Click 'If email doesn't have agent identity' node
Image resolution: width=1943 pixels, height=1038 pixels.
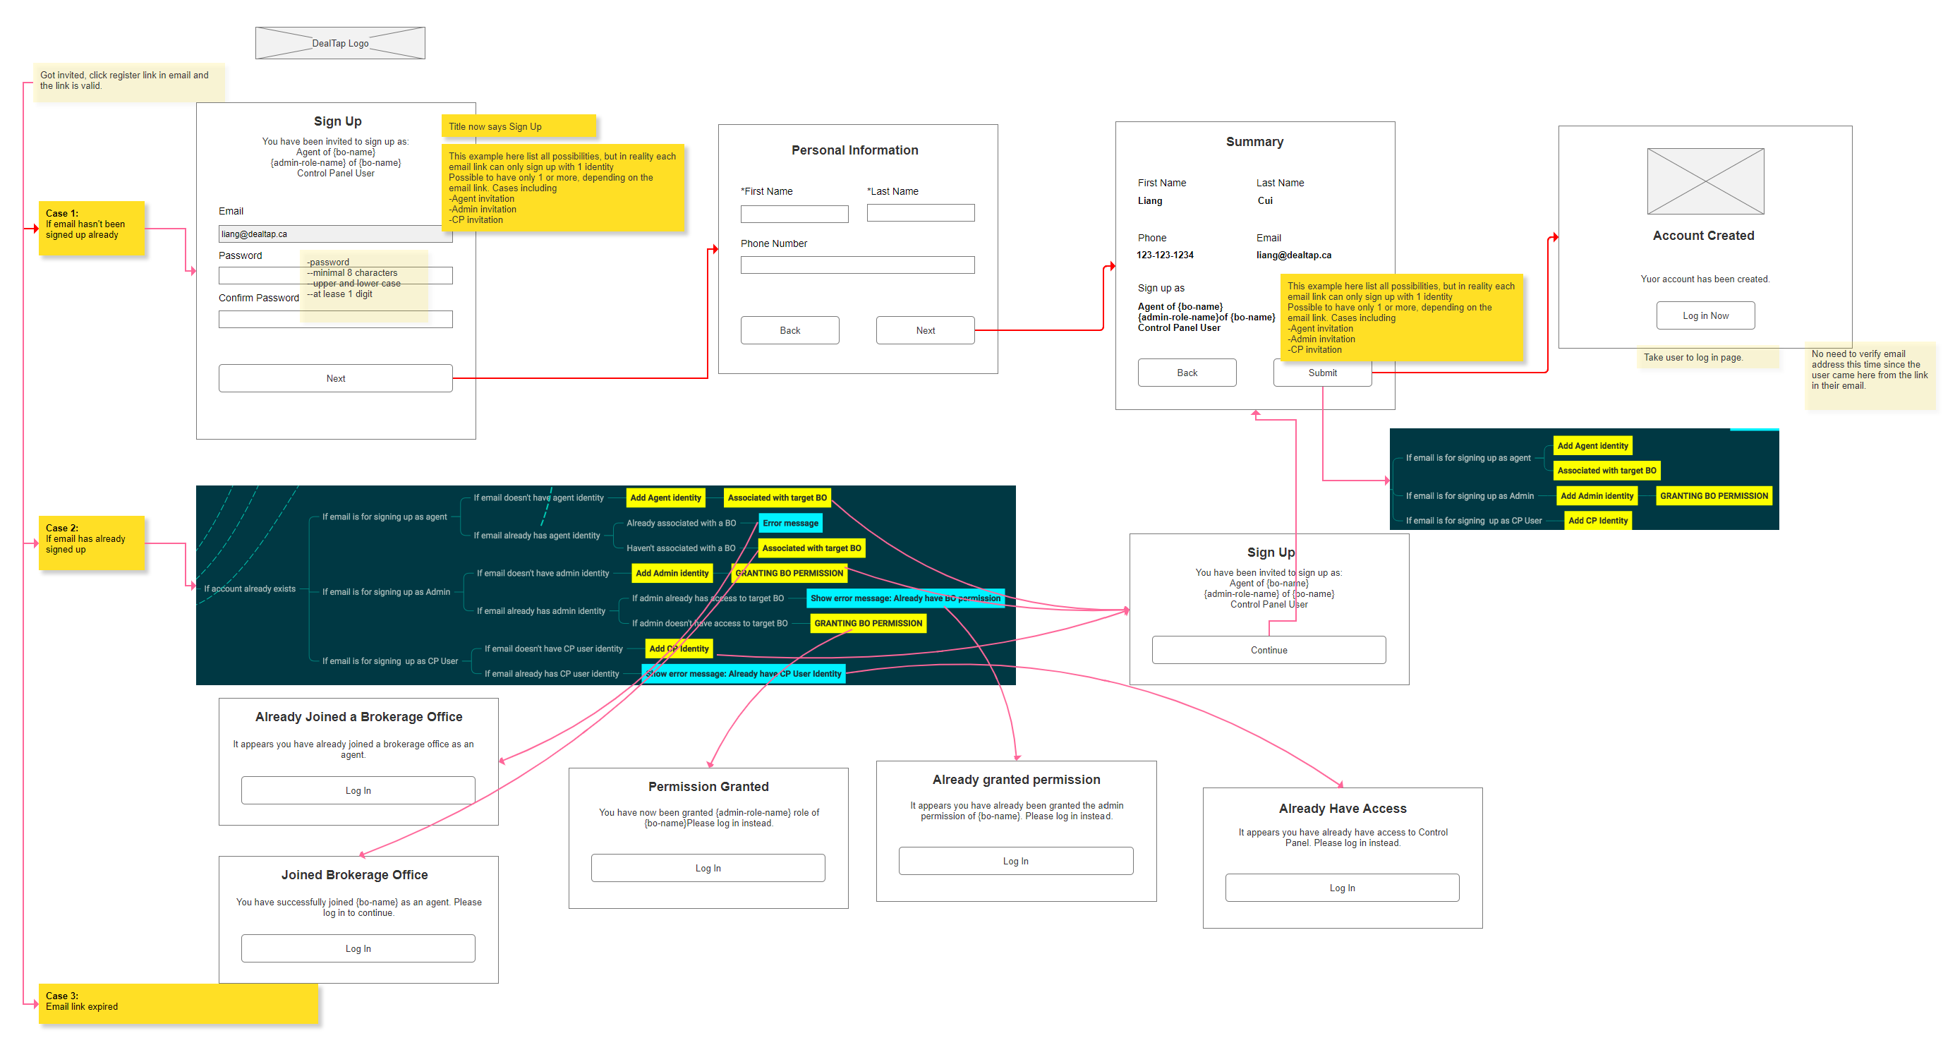(x=538, y=498)
